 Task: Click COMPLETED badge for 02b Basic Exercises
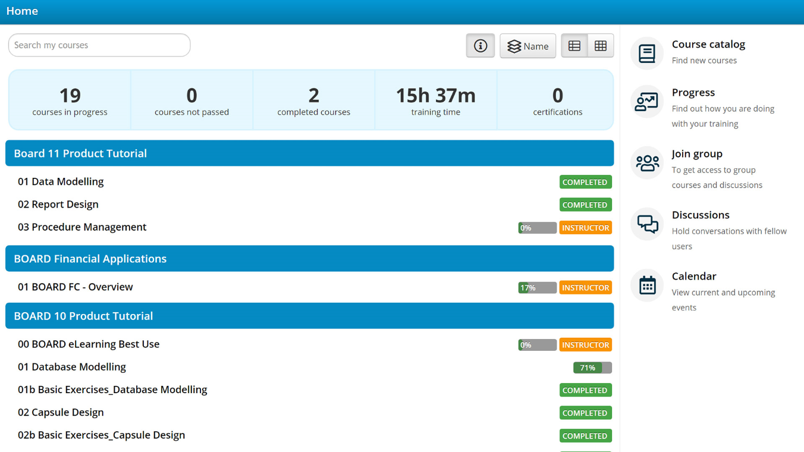point(586,436)
